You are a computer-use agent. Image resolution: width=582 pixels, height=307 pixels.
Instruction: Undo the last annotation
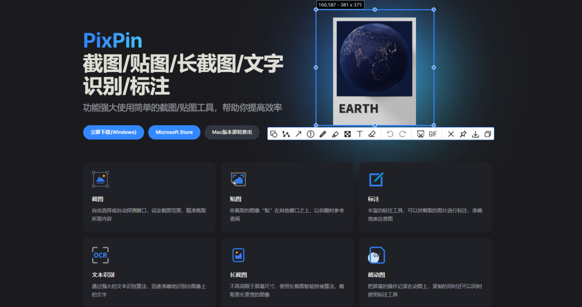pyautogui.click(x=390, y=134)
